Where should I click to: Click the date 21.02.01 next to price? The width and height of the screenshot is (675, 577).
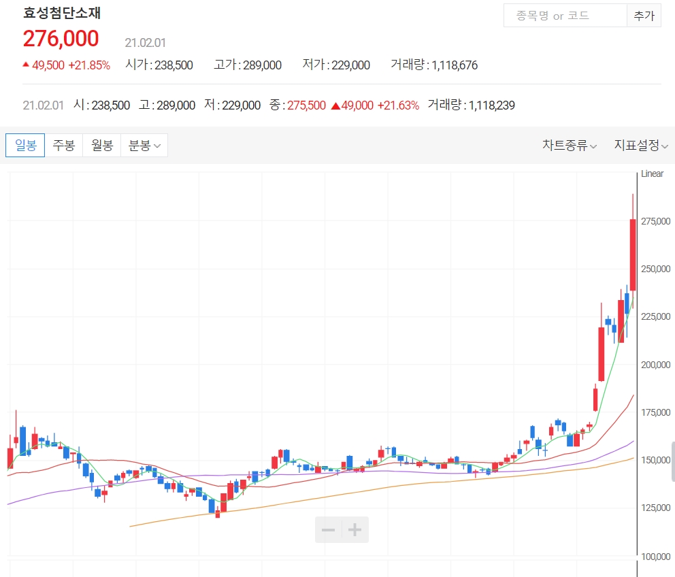(145, 43)
